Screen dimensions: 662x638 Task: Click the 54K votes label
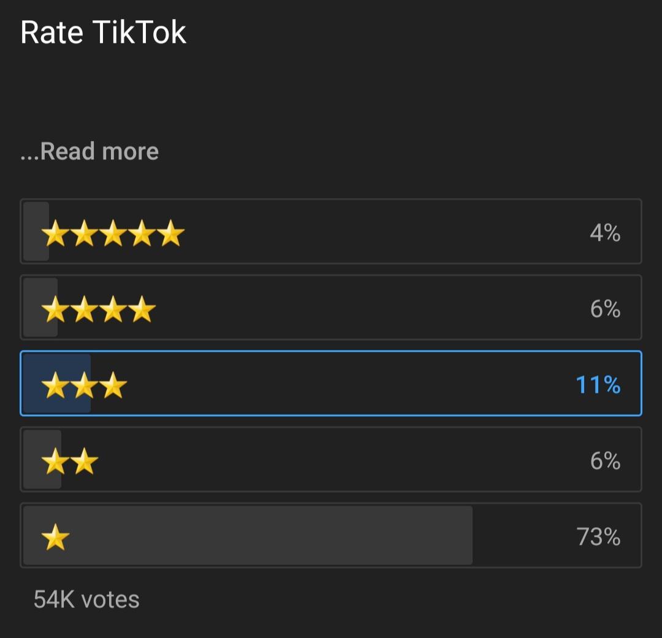click(86, 599)
